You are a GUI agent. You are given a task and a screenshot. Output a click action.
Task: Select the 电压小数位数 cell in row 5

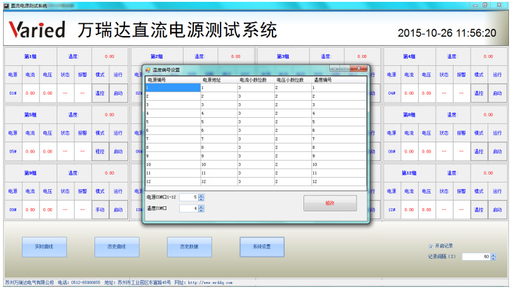(293, 121)
